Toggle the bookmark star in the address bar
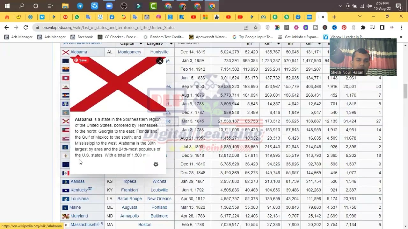Screen dimensions: 408x229 256,28
